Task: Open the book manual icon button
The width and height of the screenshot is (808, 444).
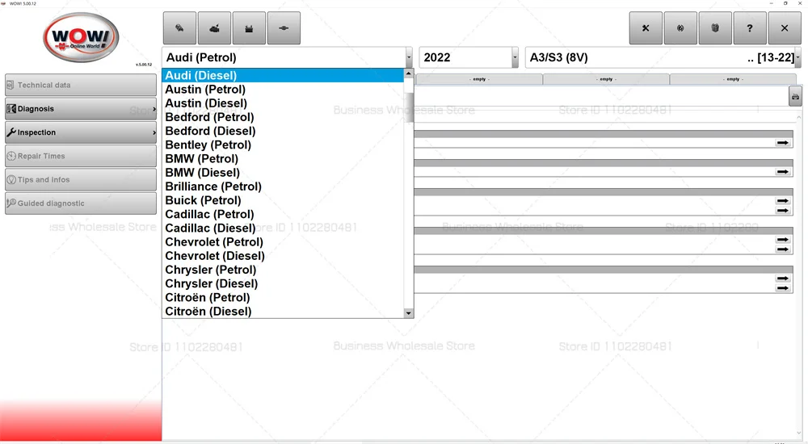Action: click(715, 28)
